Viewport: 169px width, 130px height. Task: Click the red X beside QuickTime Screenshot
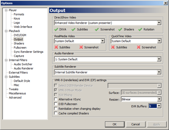(139, 47)
